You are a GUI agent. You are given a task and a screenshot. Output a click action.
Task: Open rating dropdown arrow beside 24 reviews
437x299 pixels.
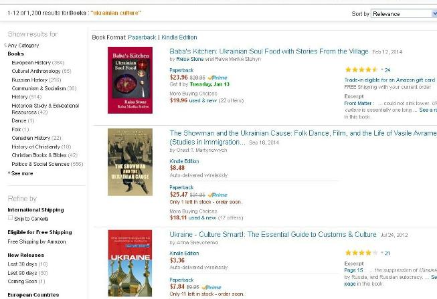pos(382,70)
